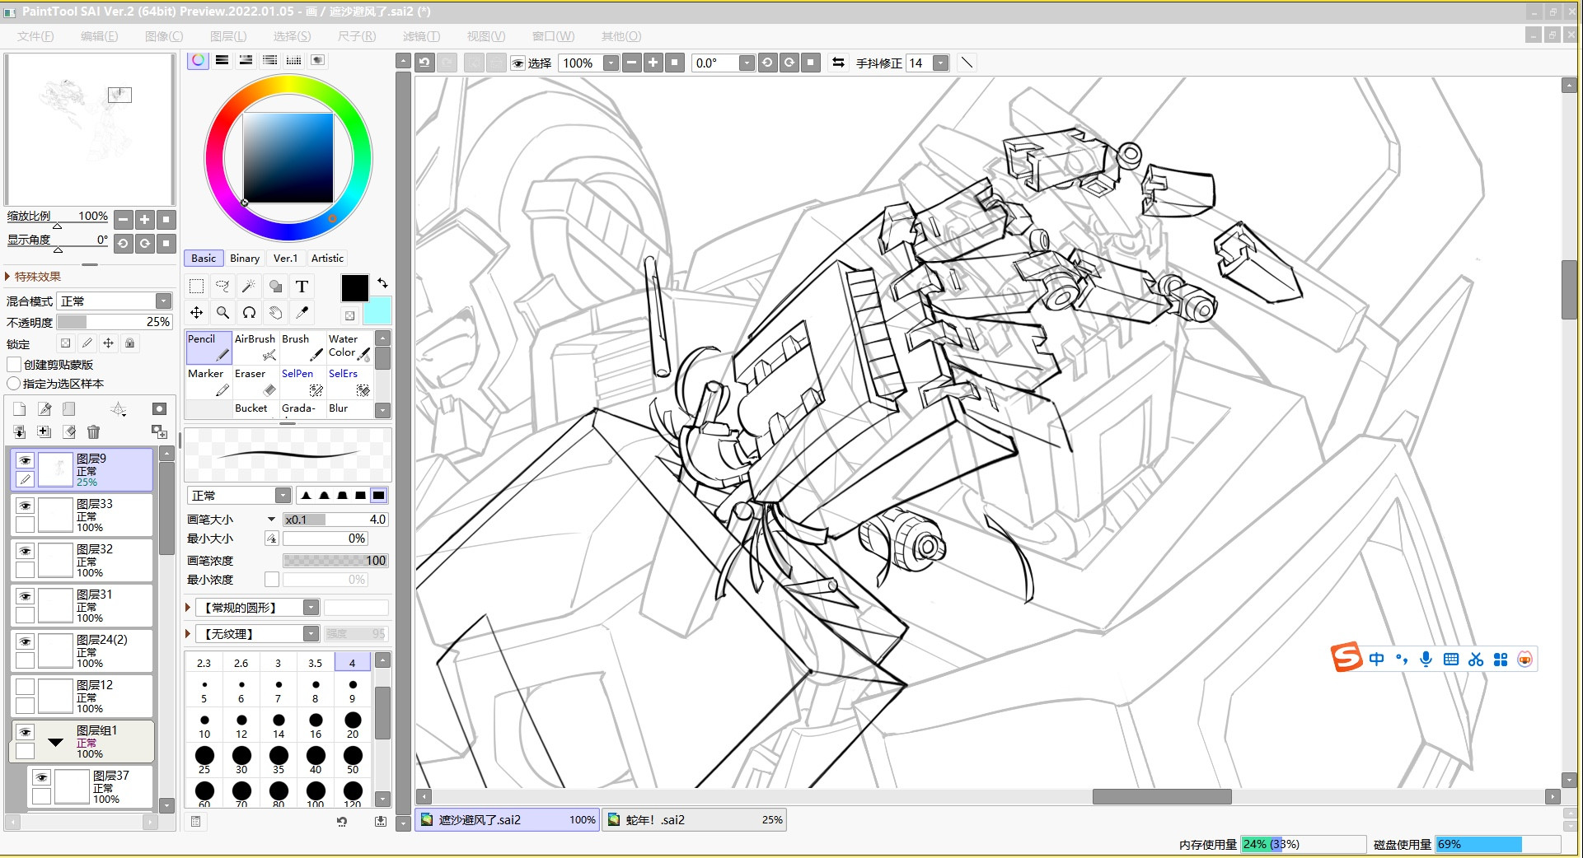
Task: Switch to the Artistic color tab
Action: [327, 259]
